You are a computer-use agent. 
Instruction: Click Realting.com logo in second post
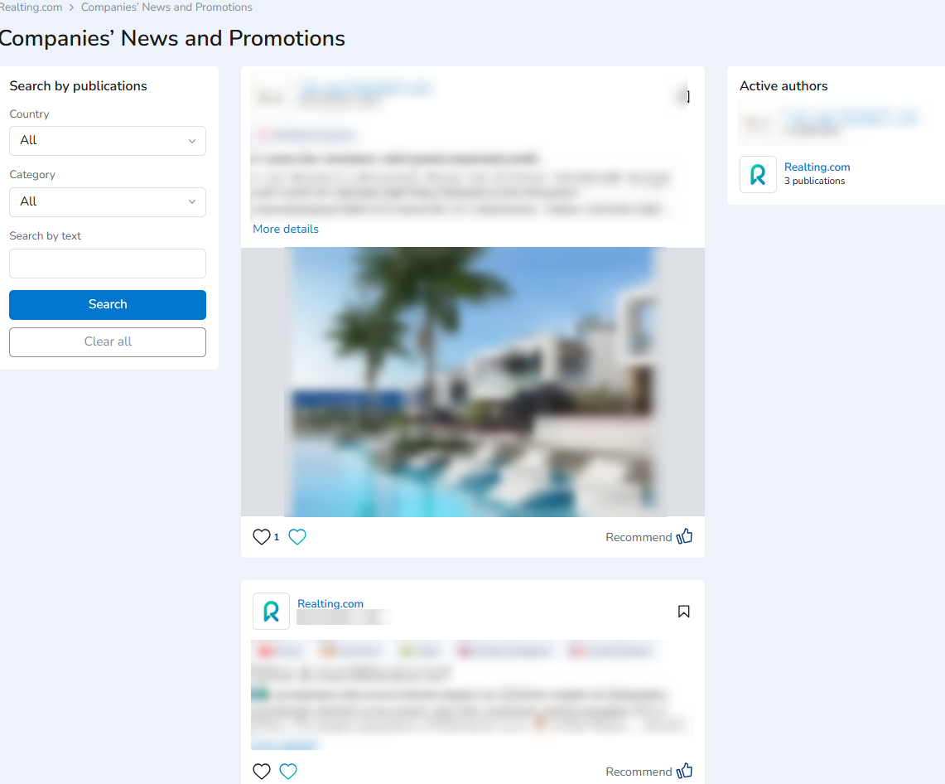point(271,611)
